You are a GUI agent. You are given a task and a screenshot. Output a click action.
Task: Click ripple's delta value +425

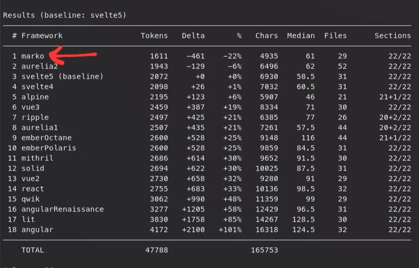[195, 117]
